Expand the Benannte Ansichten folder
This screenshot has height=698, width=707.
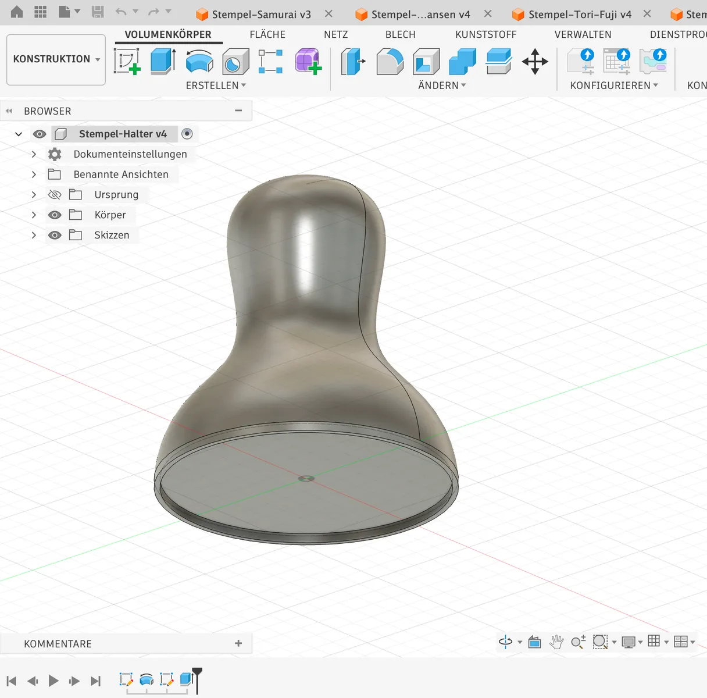pos(34,174)
